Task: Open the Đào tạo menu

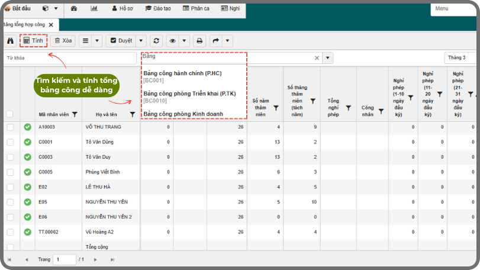Action: [158, 8]
